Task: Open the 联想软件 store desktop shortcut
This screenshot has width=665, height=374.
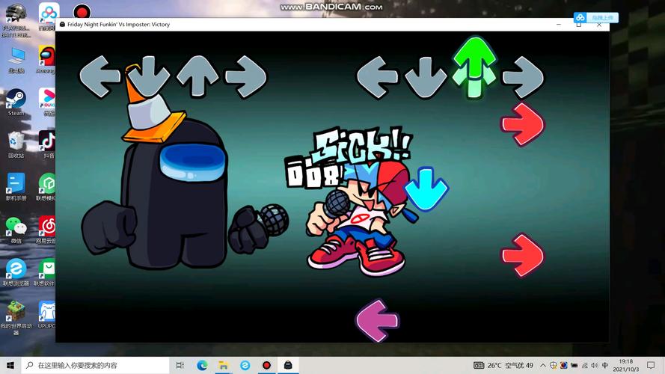Action: click(46, 272)
